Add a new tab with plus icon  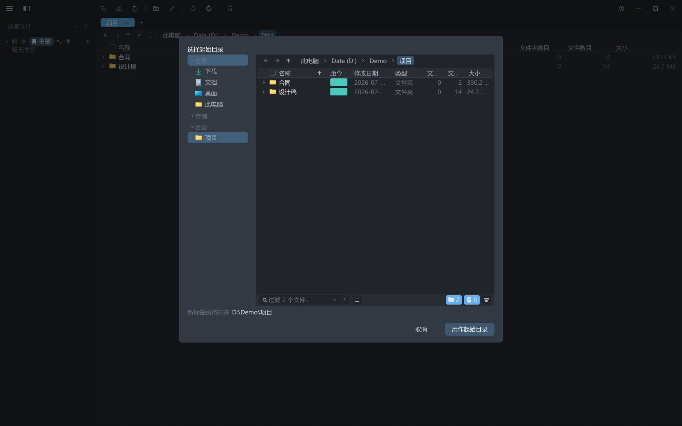[x=142, y=23]
